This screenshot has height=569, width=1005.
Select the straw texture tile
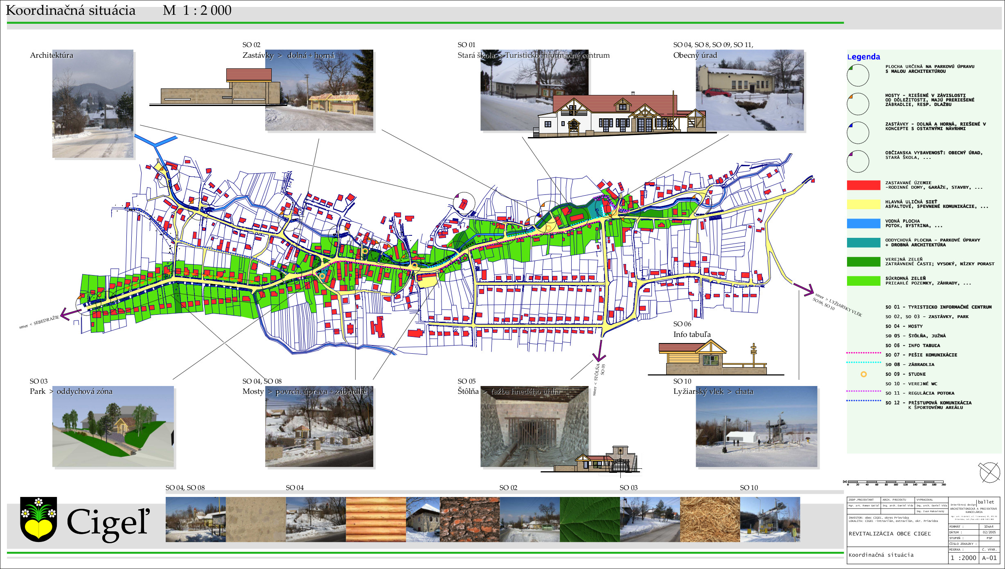pos(710,519)
